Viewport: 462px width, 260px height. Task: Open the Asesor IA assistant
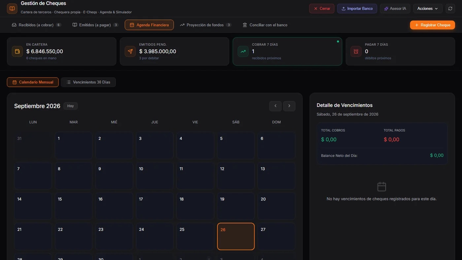click(x=395, y=9)
